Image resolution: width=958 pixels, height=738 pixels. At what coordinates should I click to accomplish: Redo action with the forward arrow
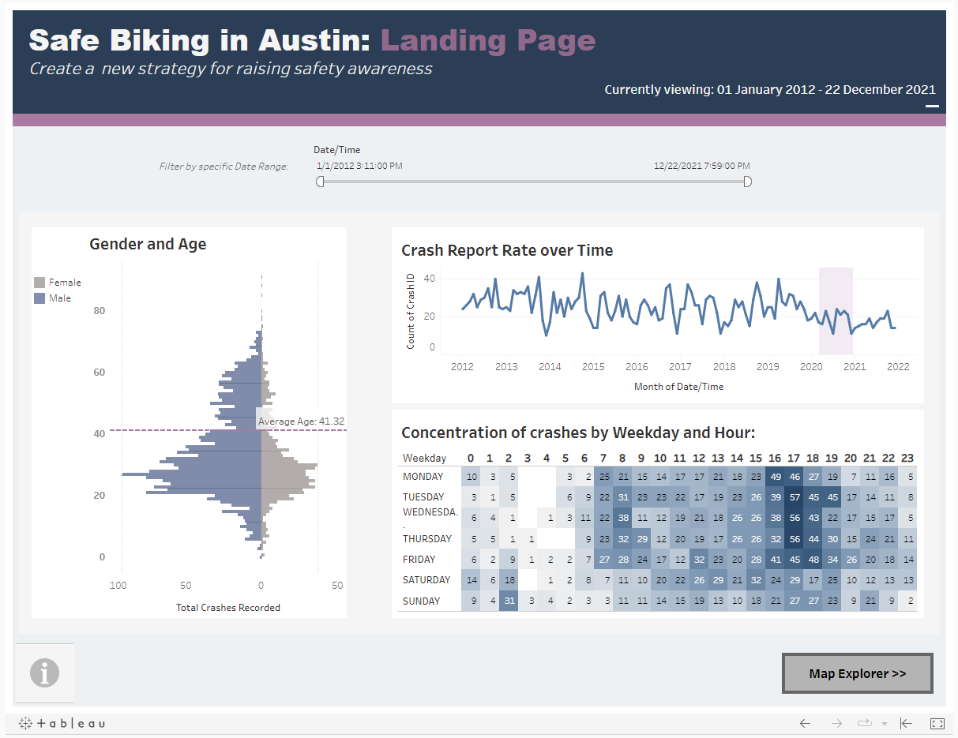[x=837, y=723]
